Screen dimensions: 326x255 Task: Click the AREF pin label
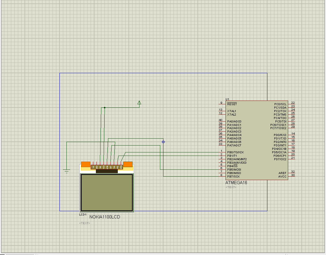pyautogui.click(x=283, y=173)
